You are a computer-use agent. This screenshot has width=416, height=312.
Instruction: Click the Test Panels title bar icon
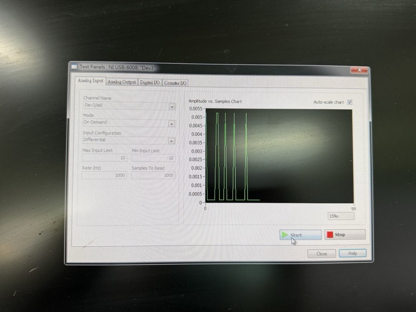coord(75,66)
